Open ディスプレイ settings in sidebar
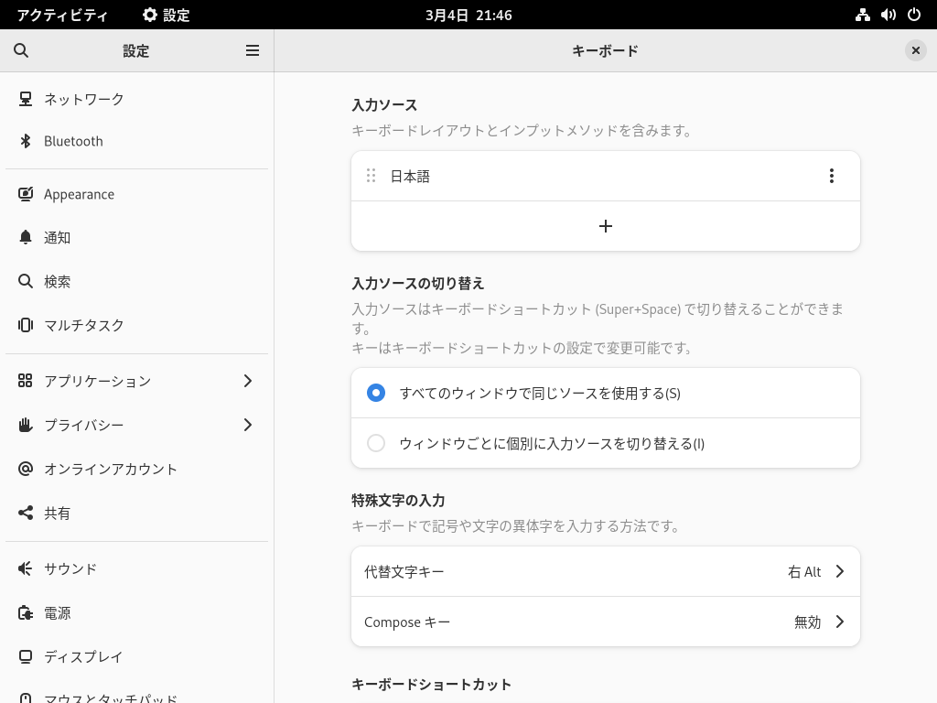This screenshot has height=703, width=937. pos(137,656)
